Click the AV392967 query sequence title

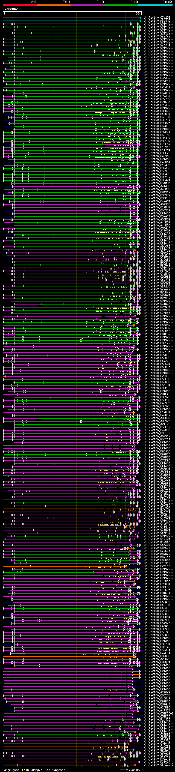tap(10, 9)
